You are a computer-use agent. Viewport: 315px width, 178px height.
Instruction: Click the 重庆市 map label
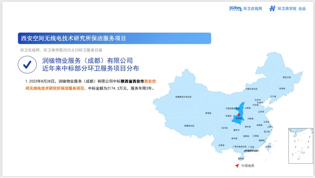pos(237,130)
